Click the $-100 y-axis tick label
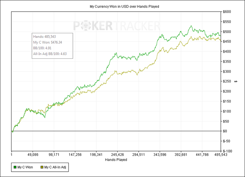The height and width of the screenshot is (177, 245). pos(227,151)
